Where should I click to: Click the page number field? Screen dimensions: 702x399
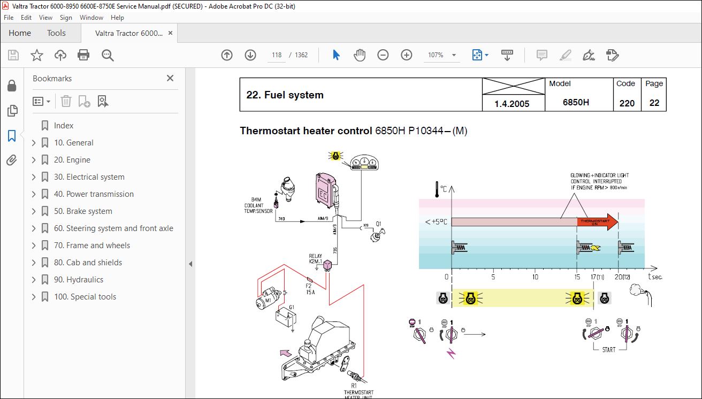click(276, 55)
